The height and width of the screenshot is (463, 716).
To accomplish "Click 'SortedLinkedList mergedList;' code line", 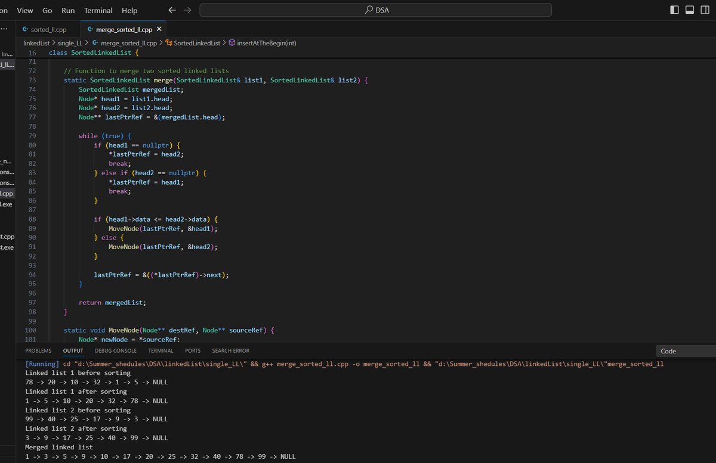I will click(131, 89).
